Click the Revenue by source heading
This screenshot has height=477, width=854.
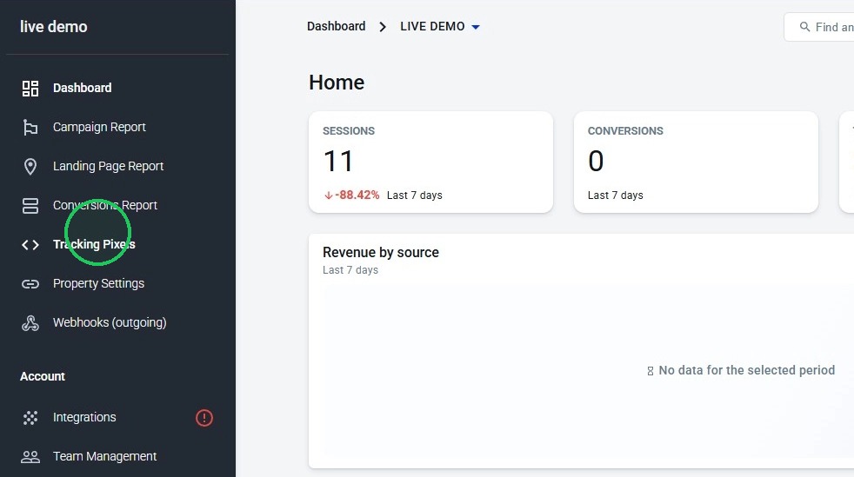381,252
